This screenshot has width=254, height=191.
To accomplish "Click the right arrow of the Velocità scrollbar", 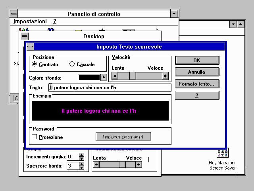I will coord(165,76).
